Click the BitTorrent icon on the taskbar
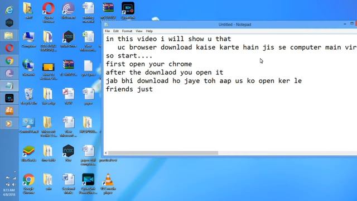 click(9, 73)
